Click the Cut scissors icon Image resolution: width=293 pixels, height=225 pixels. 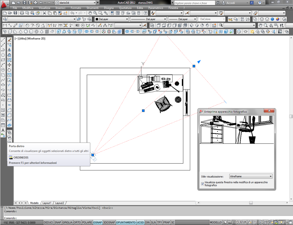tap(44, 13)
